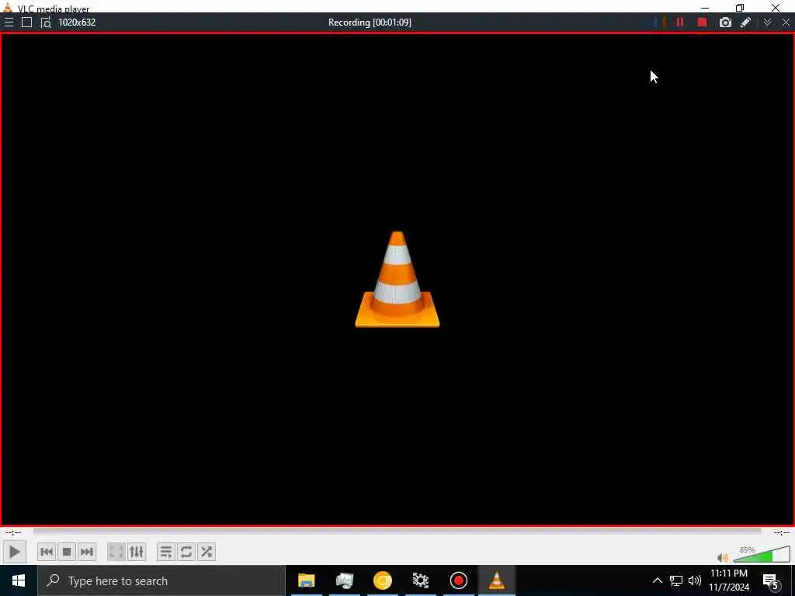Screen dimensions: 795x596
Task: Stop the screen recording
Action: pyautogui.click(x=702, y=23)
